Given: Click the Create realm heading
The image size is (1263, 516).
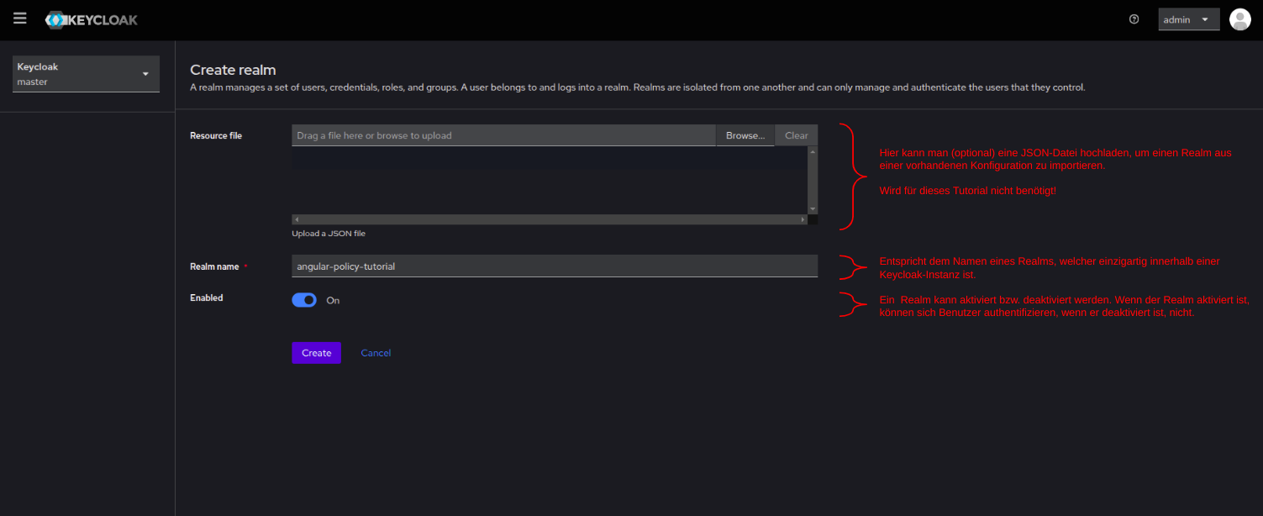Looking at the screenshot, I should [233, 70].
